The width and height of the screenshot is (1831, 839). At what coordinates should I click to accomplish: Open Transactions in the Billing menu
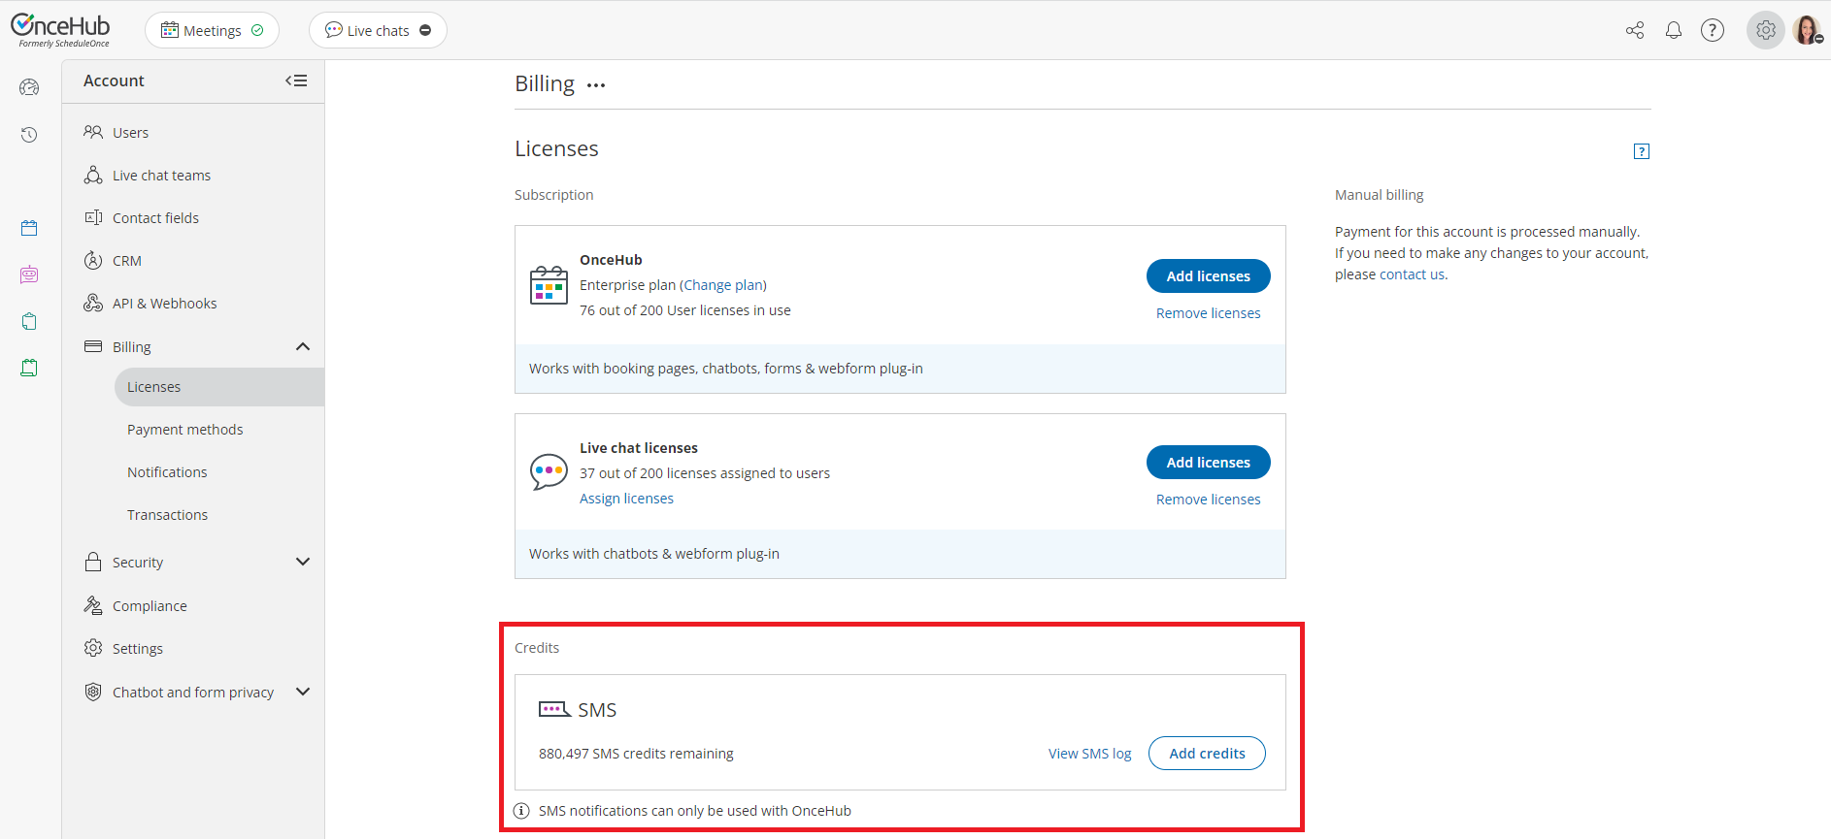click(x=167, y=515)
